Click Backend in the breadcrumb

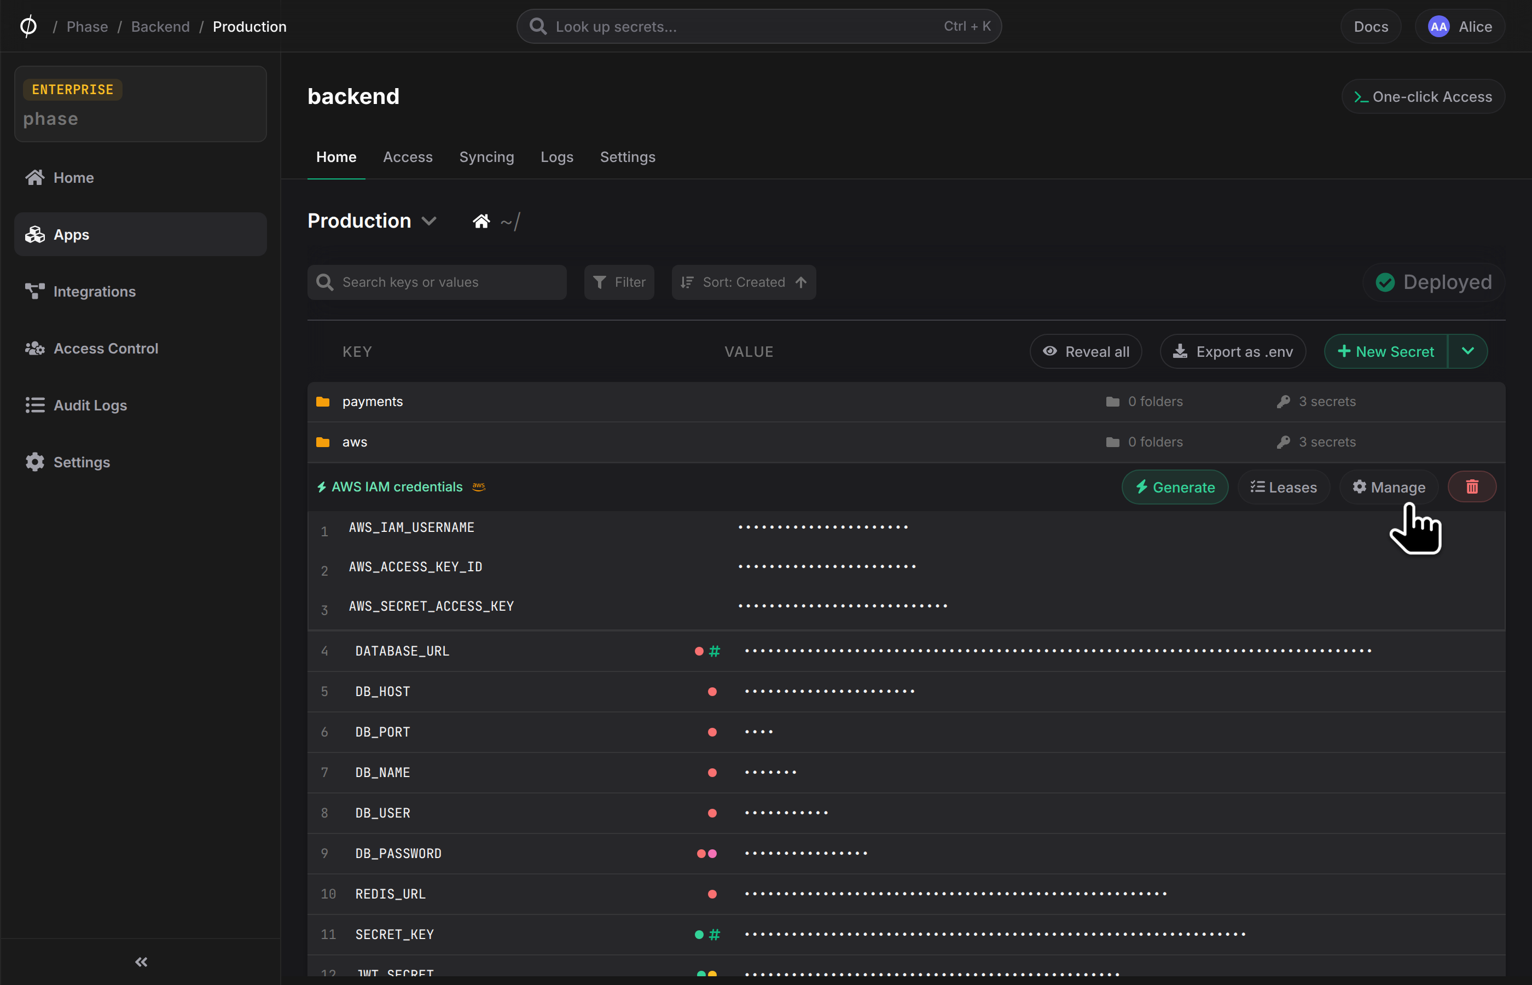click(x=160, y=27)
